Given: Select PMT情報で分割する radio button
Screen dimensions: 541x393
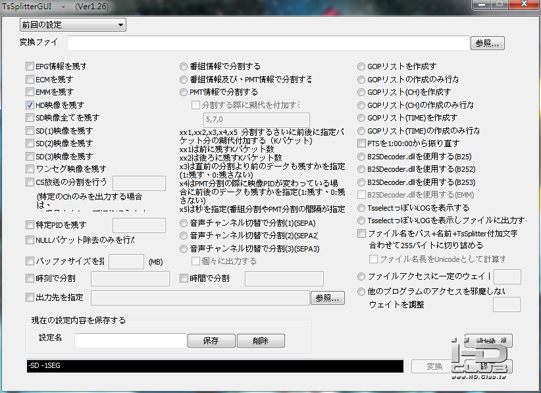Looking at the screenshot, I should pos(184,92).
